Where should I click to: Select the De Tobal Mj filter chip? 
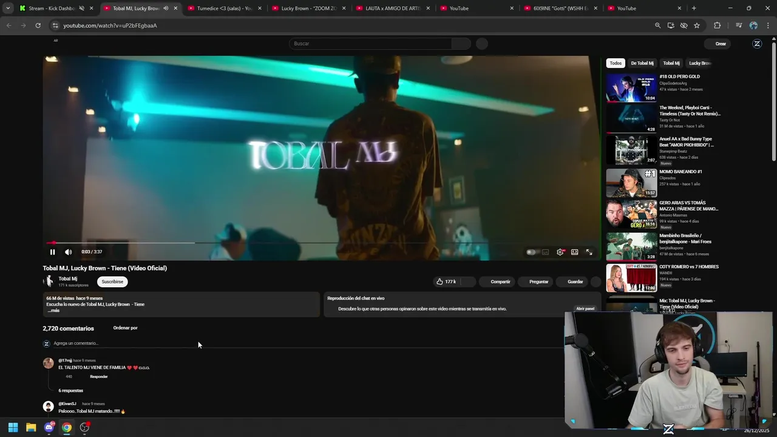pos(642,63)
